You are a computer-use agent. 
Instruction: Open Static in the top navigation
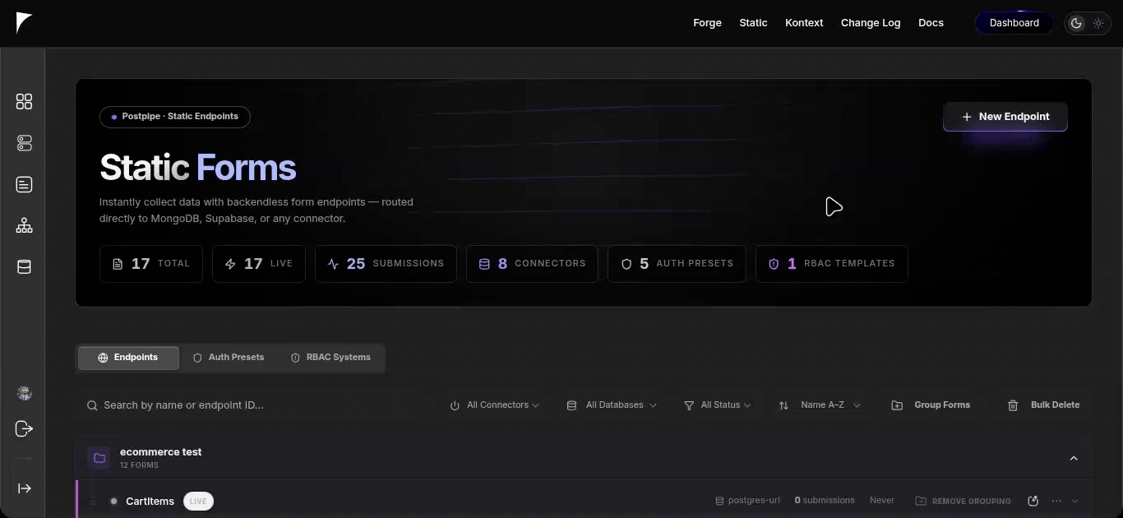[x=753, y=23]
